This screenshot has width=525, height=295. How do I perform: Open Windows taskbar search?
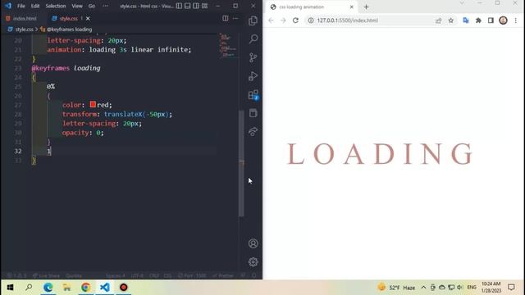click(x=29, y=288)
